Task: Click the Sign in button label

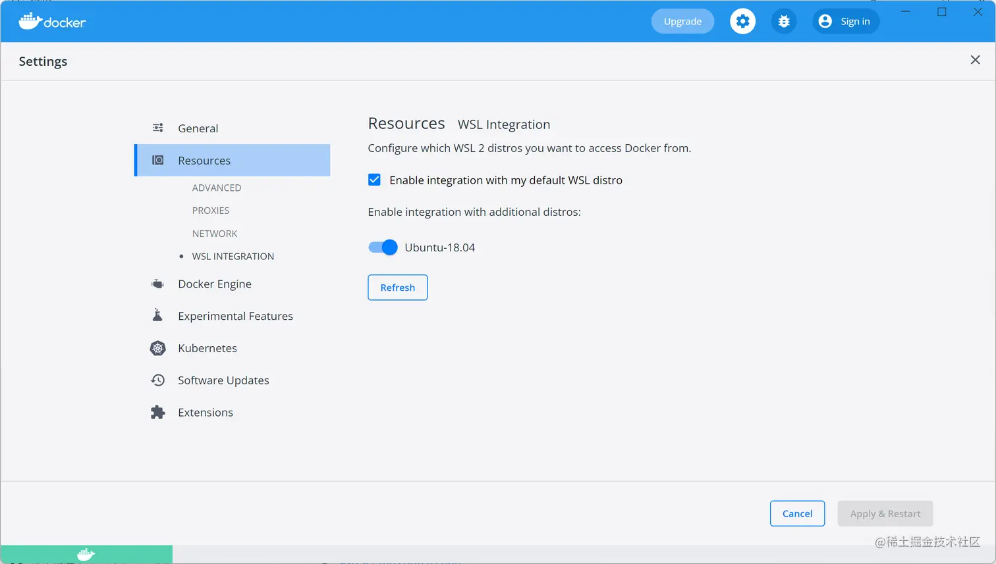Action: pyautogui.click(x=855, y=22)
